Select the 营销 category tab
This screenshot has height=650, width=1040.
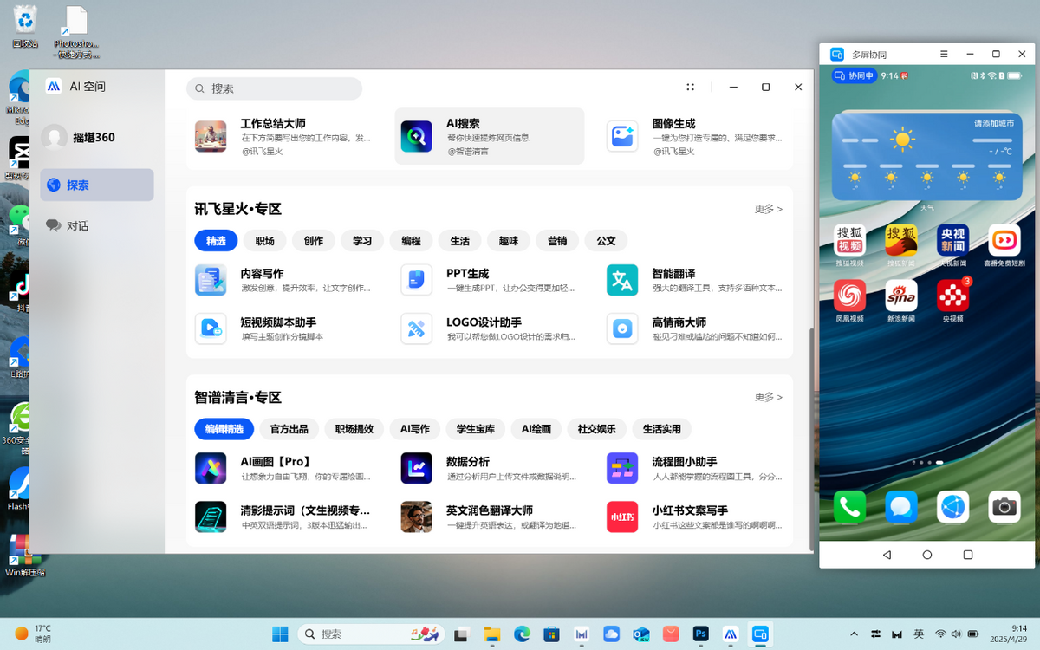point(557,240)
